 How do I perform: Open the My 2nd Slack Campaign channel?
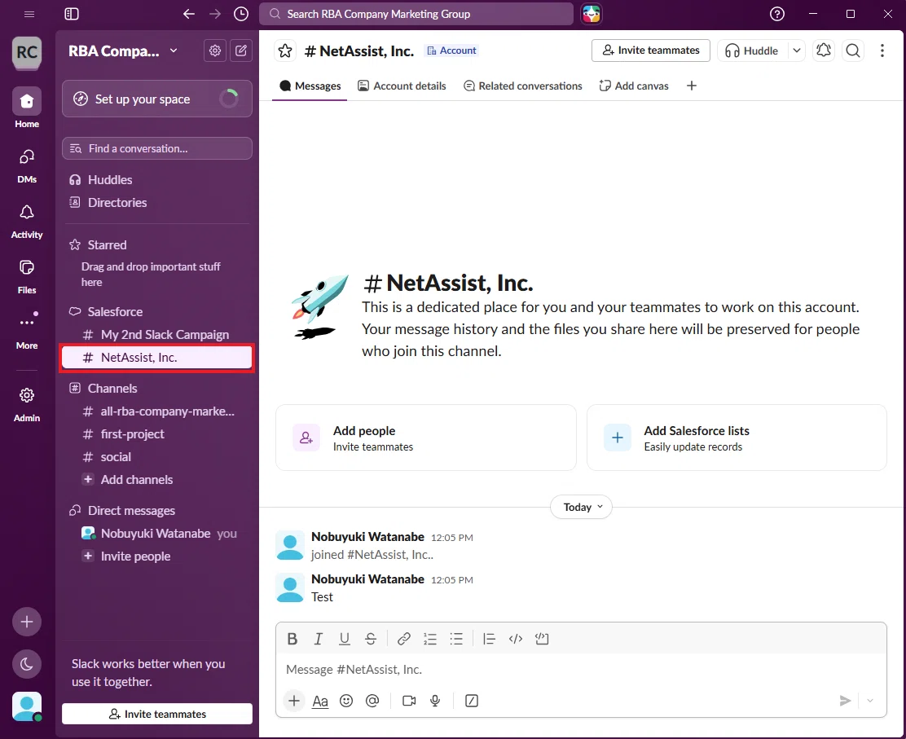coord(157,335)
